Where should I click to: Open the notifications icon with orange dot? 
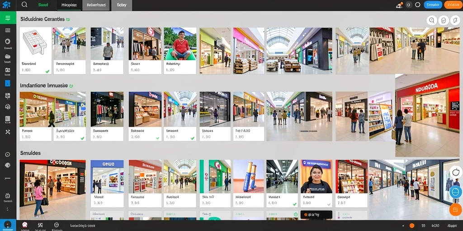click(x=399, y=5)
